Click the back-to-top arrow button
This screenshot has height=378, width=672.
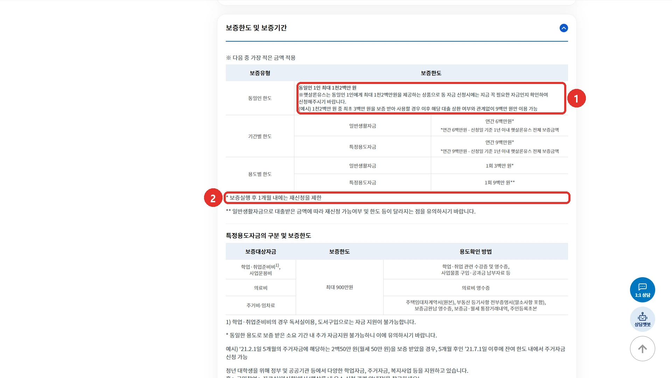(642, 349)
